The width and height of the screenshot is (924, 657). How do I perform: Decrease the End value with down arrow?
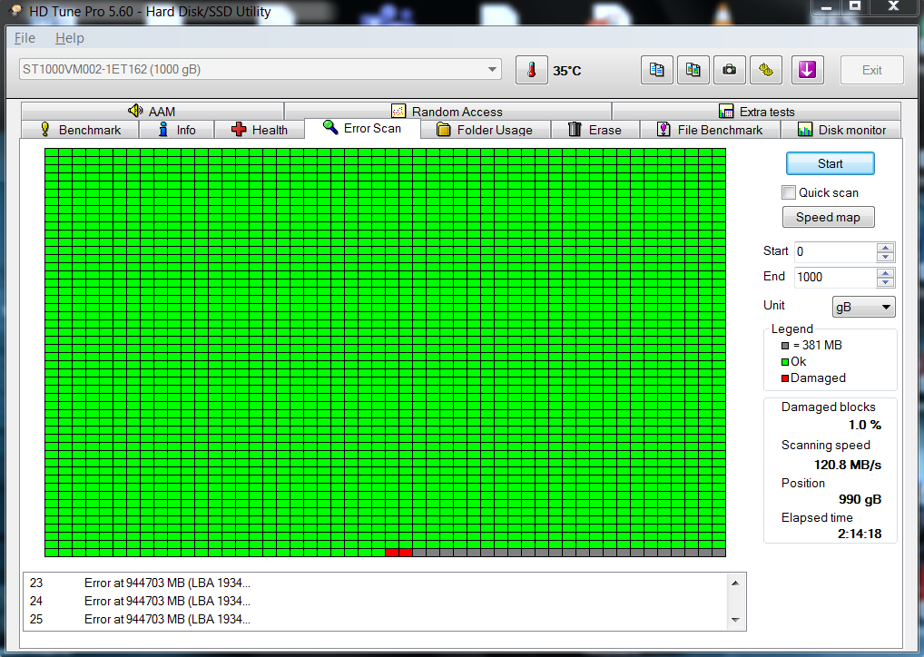pyautogui.click(x=885, y=281)
